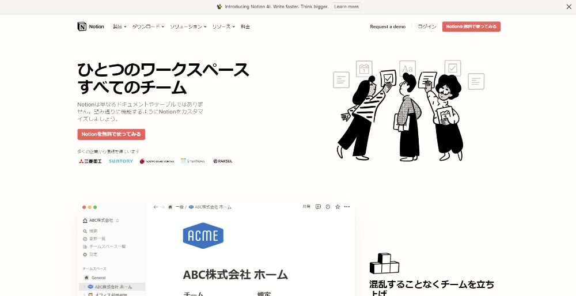Open the ダウンロード dropdown menu
The height and width of the screenshot is (296, 576).
[x=148, y=26]
